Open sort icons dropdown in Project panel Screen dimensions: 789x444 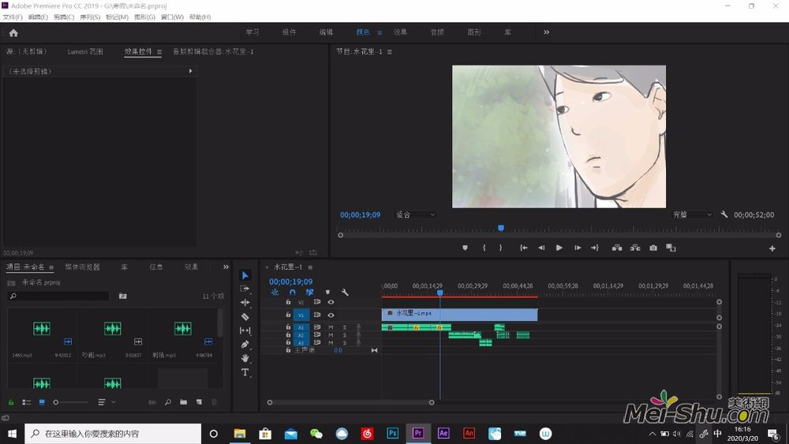(x=107, y=402)
